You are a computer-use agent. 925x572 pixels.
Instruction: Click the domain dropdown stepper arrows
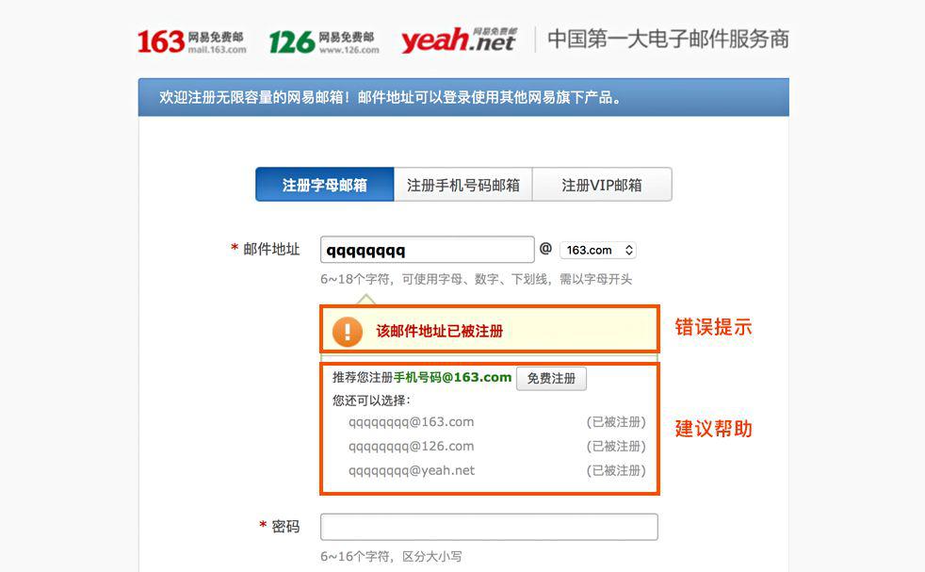629,251
